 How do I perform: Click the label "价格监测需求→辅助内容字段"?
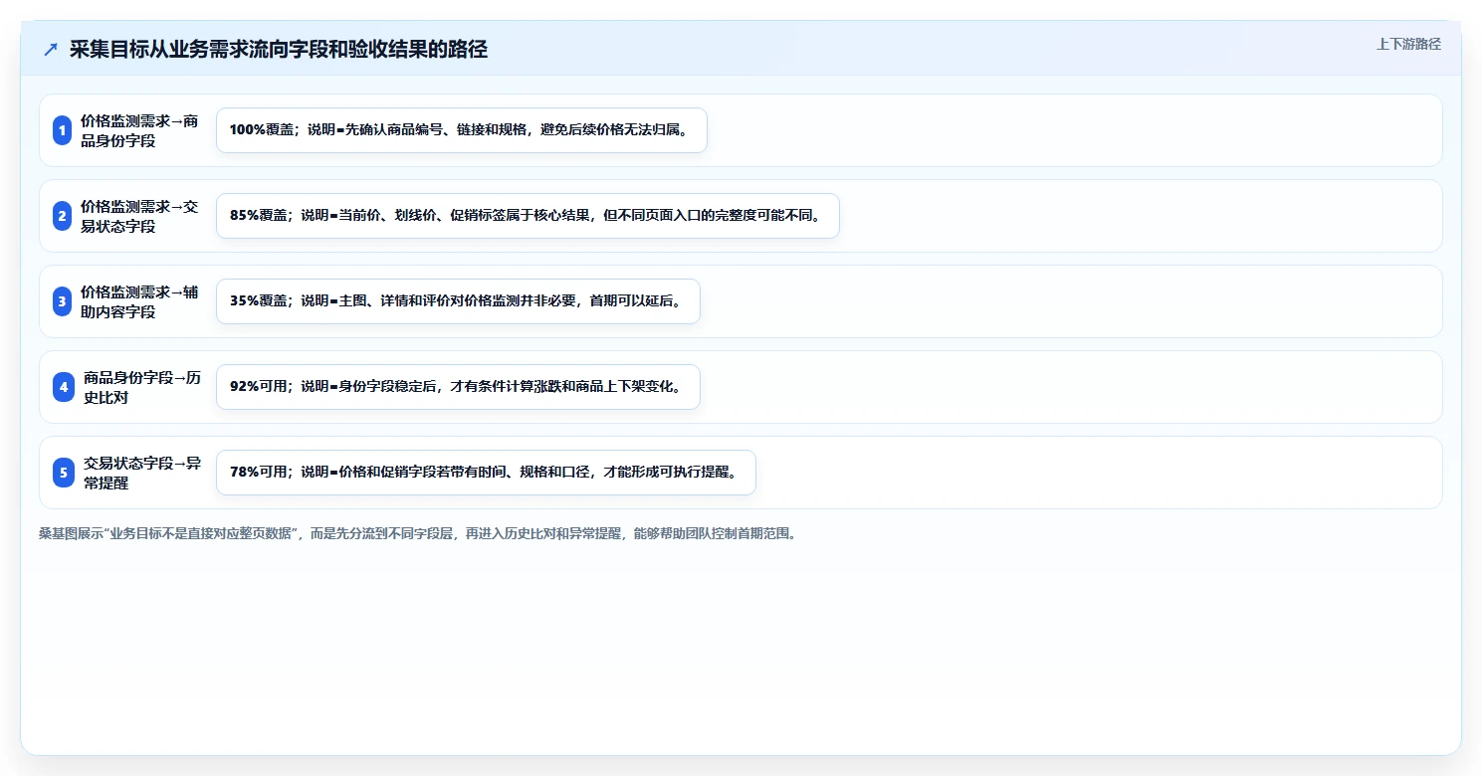(x=139, y=301)
